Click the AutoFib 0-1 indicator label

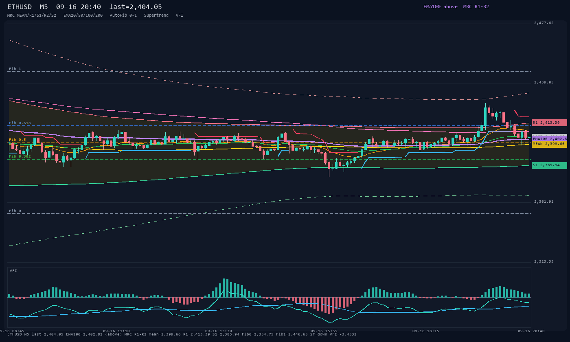pos(123,15)
